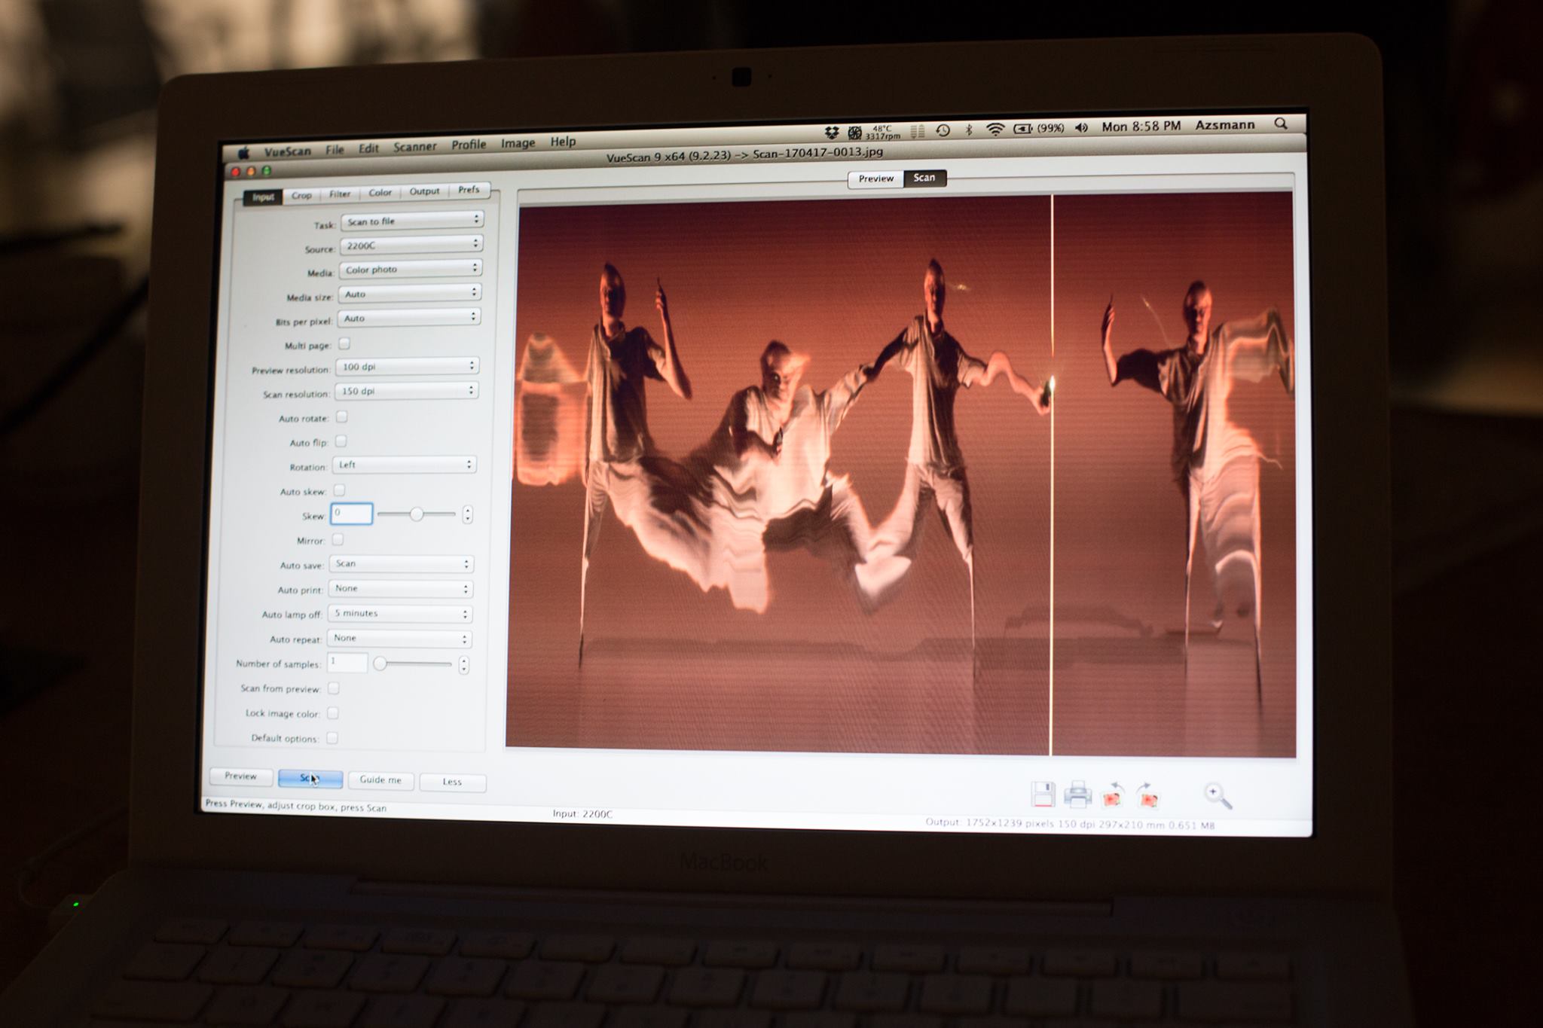Enable the Multi page checkbox
This screenshot has width=1543, height=1028.
point(344,344)
